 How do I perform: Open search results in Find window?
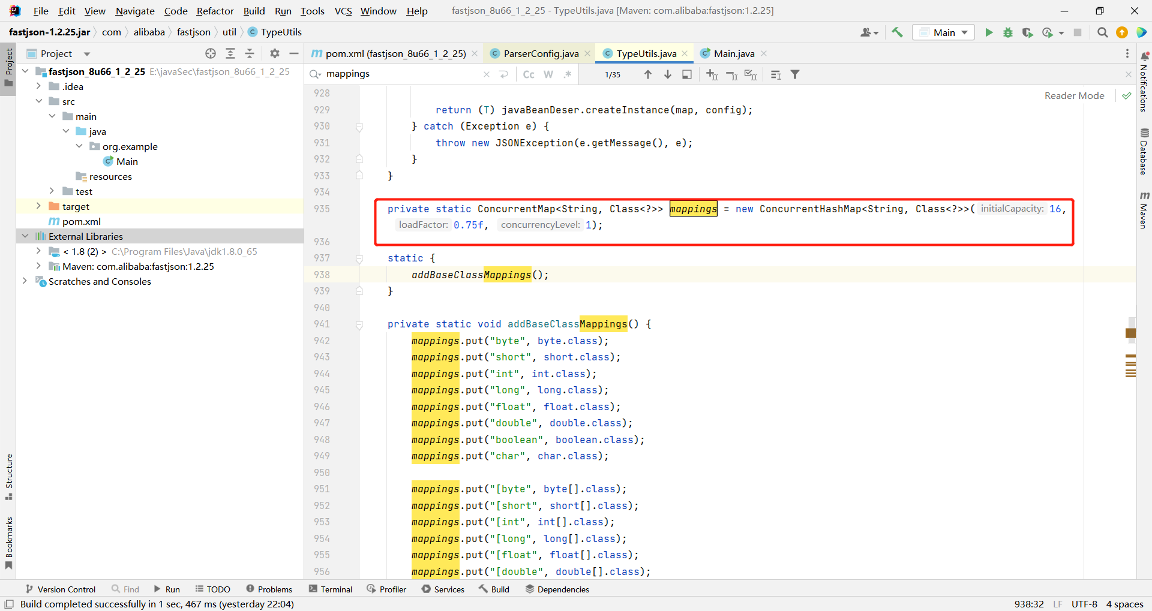tap(687, 74)
